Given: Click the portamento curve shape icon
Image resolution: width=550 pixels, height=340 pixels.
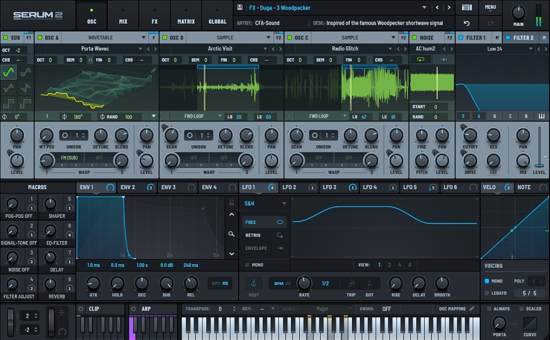Looking at the screenshot, I should 530,323.
